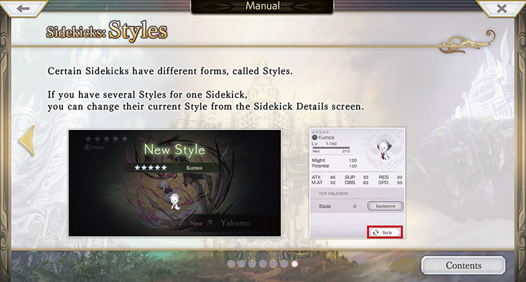Screen dimensions: 526x282
Task: Select the sixth page indicator dot
Action: click(284, 264)
